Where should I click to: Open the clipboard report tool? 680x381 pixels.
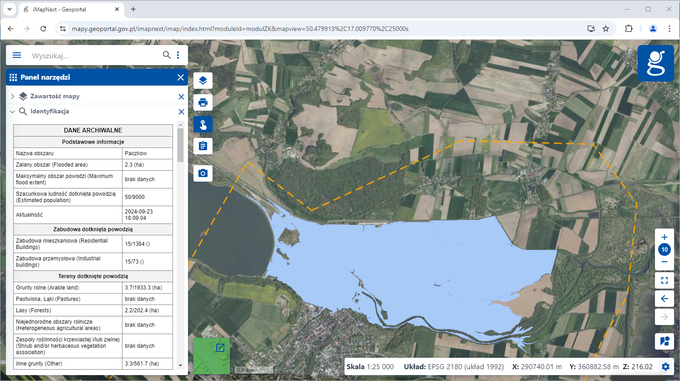203,146
